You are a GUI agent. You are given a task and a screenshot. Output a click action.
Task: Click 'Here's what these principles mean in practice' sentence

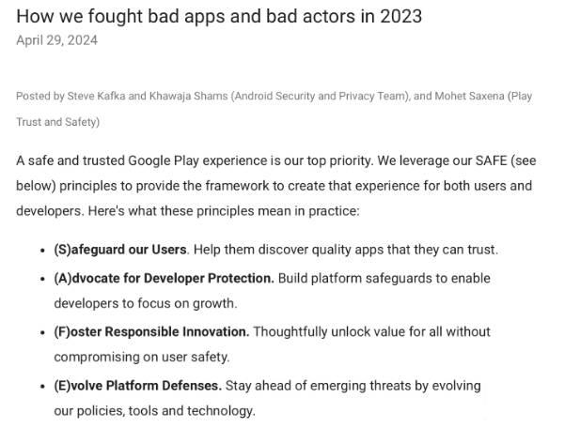pyautogui.click(x=224, y=211)
